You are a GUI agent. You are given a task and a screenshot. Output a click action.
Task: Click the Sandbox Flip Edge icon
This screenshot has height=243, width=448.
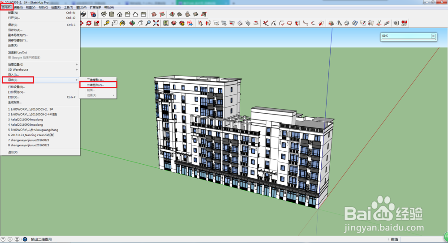click(x=204, y=14)
